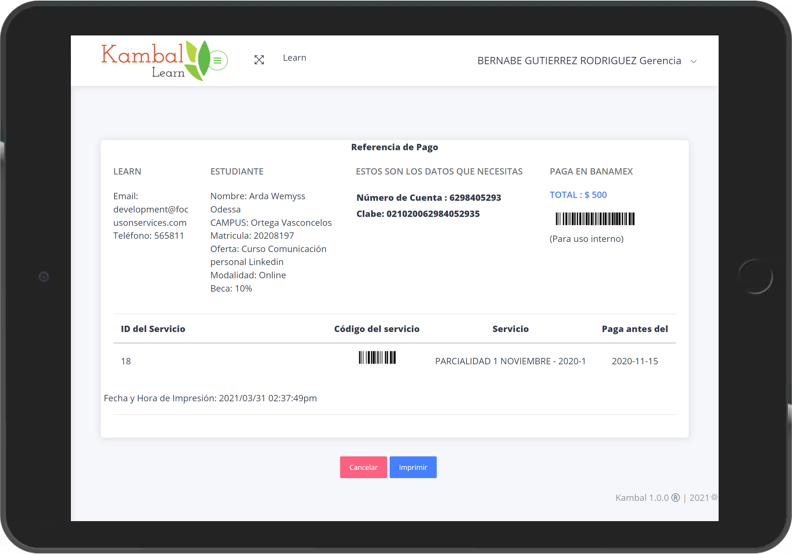
Task: Click the due date 2020-11-15 cell
Action: (x=635, y=361)
